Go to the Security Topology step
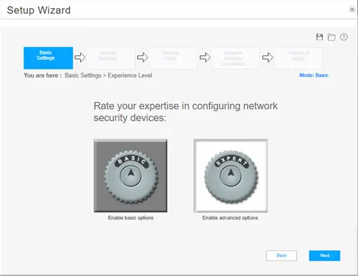 click(x=111, y=58)
